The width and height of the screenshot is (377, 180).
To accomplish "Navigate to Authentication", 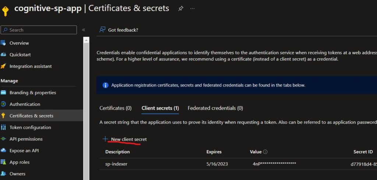I will pyautogui.click(x=25, y=104).
